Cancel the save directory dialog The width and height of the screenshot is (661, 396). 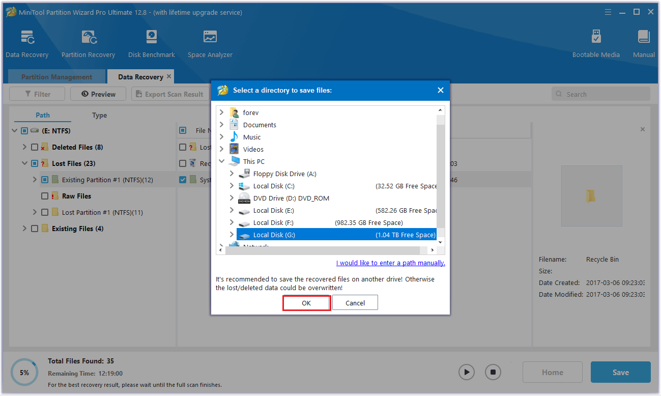point(355,303)
